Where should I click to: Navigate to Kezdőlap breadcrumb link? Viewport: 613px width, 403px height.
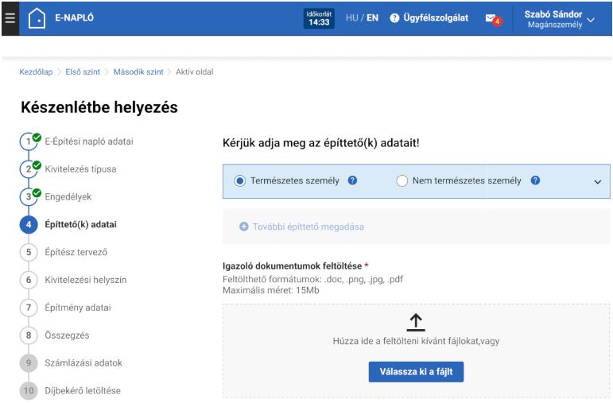[x=36, y=72]
